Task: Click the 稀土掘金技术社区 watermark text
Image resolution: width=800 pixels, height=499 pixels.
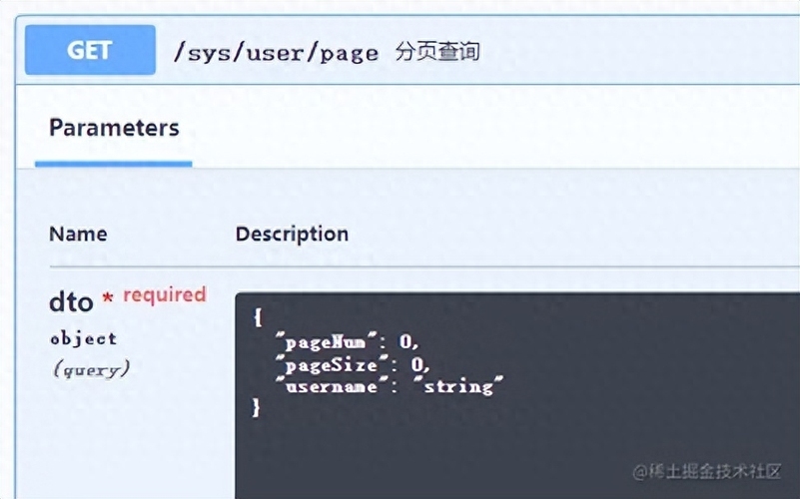Action: point(707,472)
